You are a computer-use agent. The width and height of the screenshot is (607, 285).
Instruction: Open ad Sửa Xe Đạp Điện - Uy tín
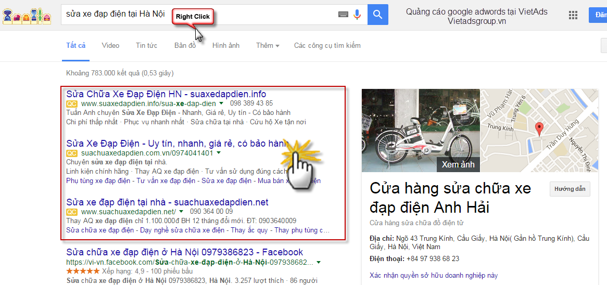pos(178,144)
